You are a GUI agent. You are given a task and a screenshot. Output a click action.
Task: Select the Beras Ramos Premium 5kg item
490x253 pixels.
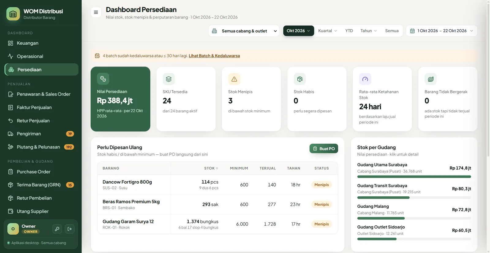click(x=218, y=204)
